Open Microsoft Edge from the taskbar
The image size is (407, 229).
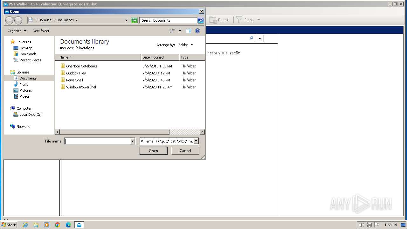tap(68, 225)
